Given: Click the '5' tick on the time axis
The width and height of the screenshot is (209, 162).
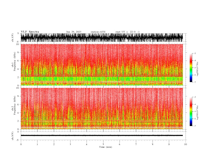Looking at the screenshot, I should (103, 144).
